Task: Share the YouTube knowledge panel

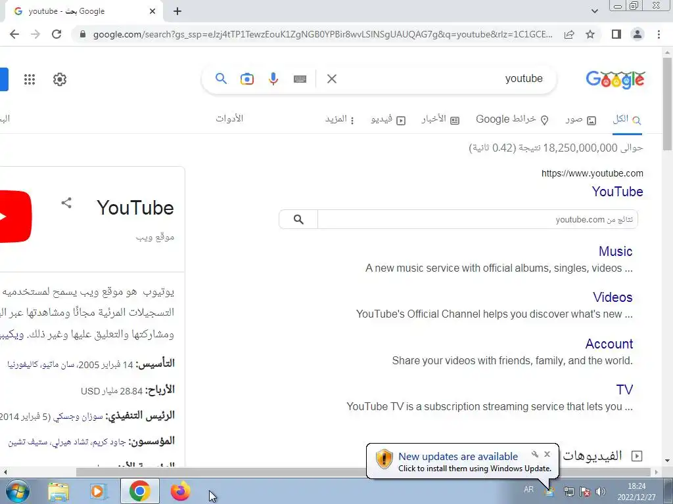Action: 66,203
